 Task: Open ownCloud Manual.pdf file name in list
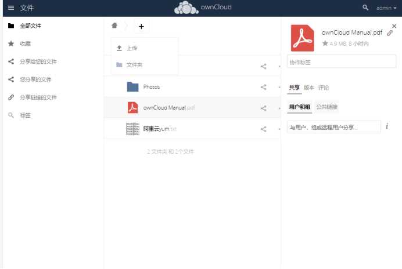(169, 108)
